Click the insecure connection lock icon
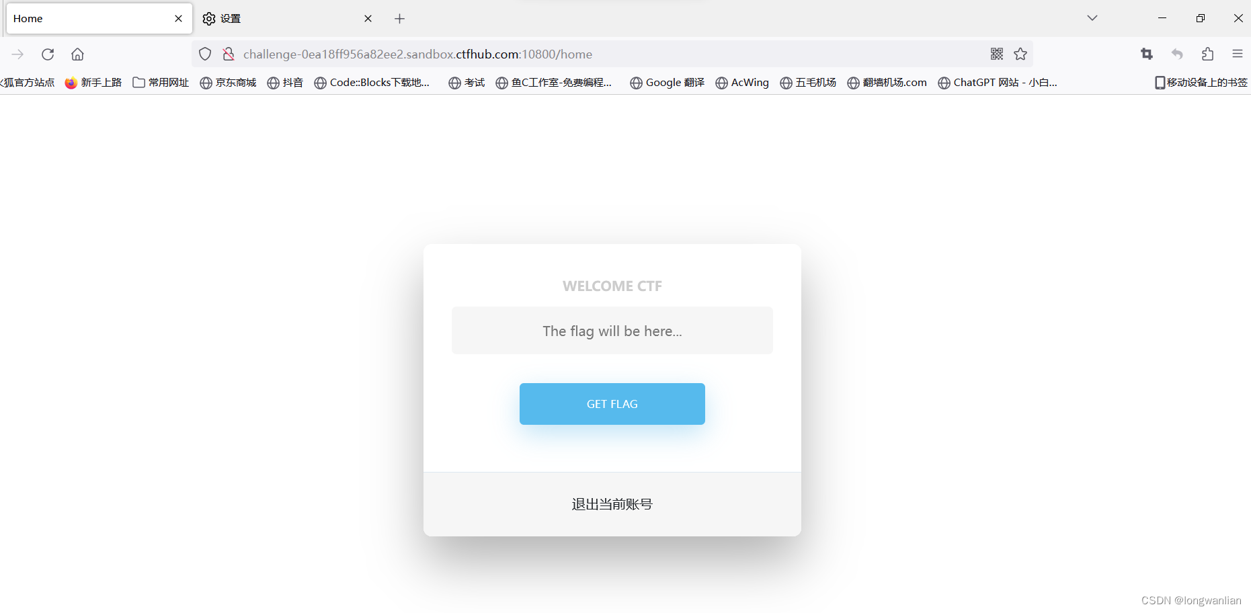 click(229, 54)
